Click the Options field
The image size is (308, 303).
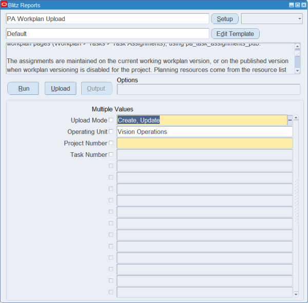pyautogui.click(x=208, y=90)
